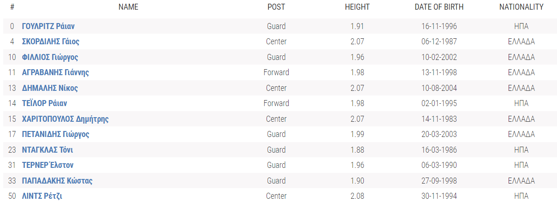
Task: Click the HEIGHT column header
Action: tap(357, 7)
